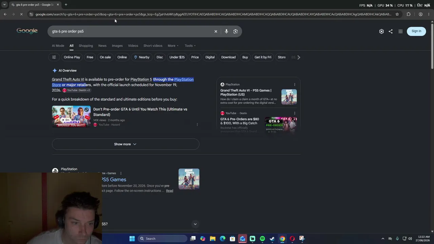Open Microsoft Store from the taskbar
The height and width of the screenshot is (244, 434).
[233, 239]
